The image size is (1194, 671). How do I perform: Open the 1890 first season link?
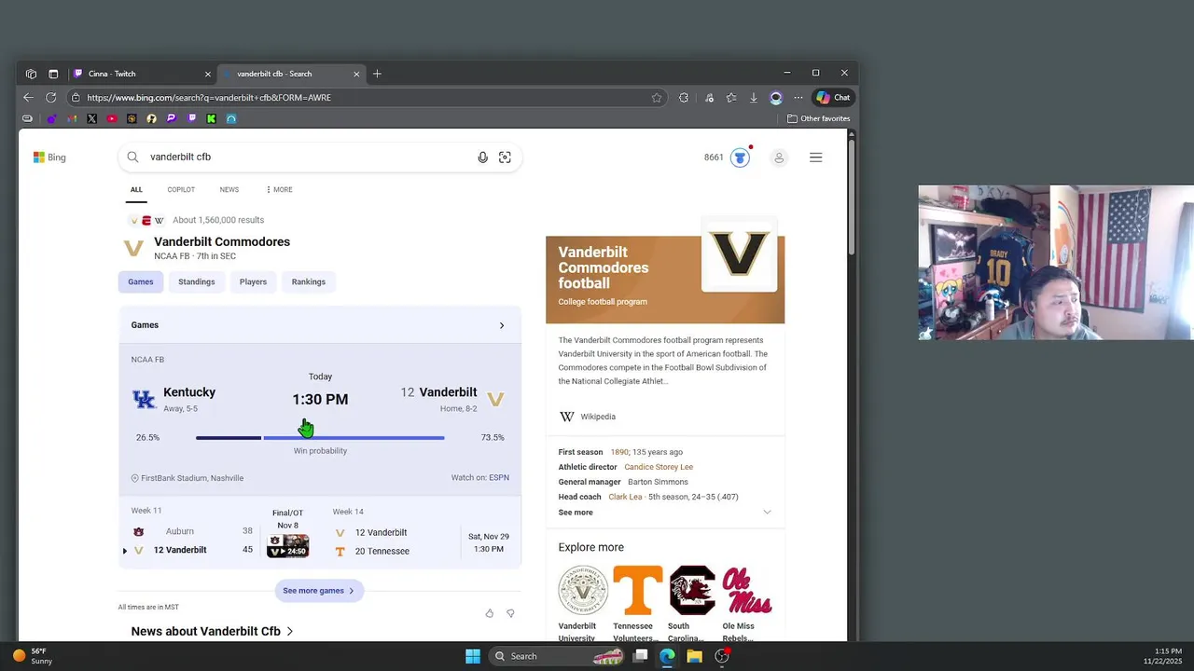click(619, 452)
